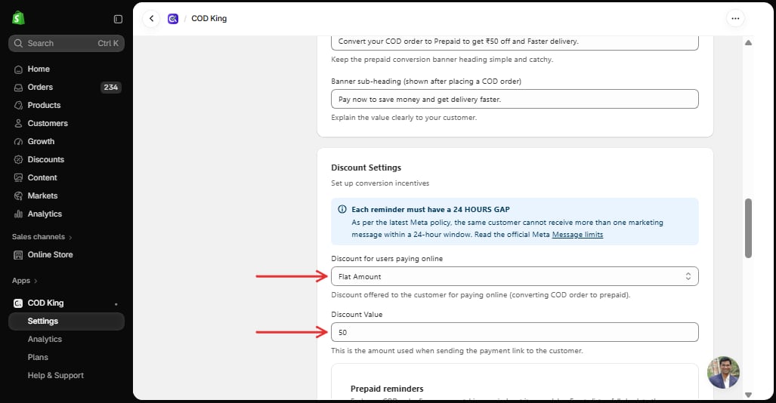The height and width of the screenshot is (403, 776).
Task: Click the Prepaid reminders heading
Action: pyautogui.click(x=387, y=389)
